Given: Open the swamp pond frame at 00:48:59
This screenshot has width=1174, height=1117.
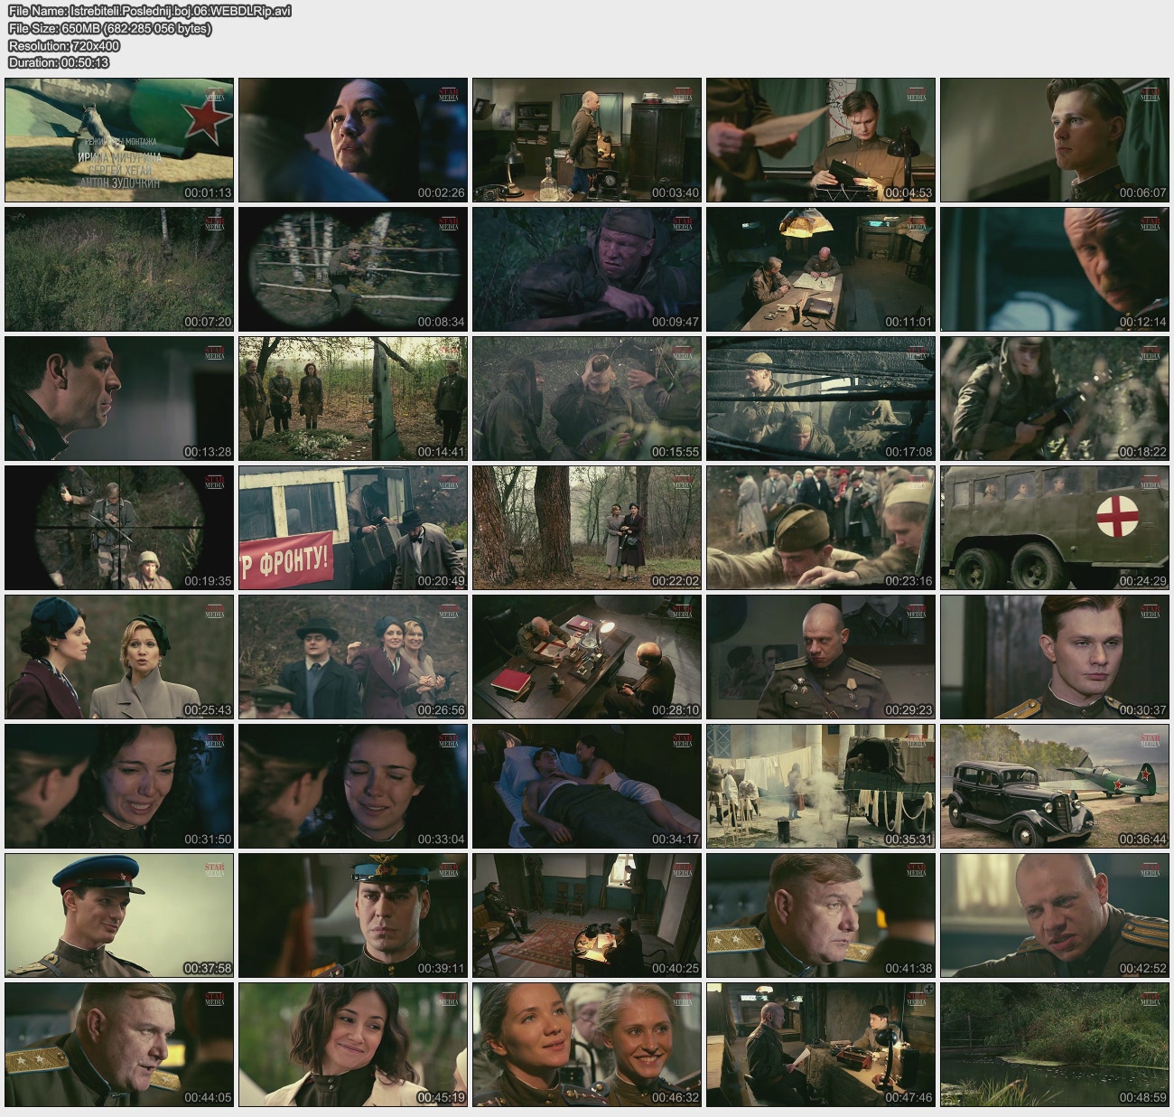Looking at the screenshot, I should tap(1055, 1045).
